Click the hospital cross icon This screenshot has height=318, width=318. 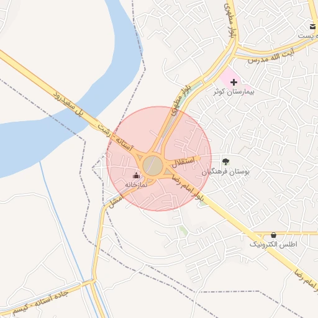[x=234, y=83]
